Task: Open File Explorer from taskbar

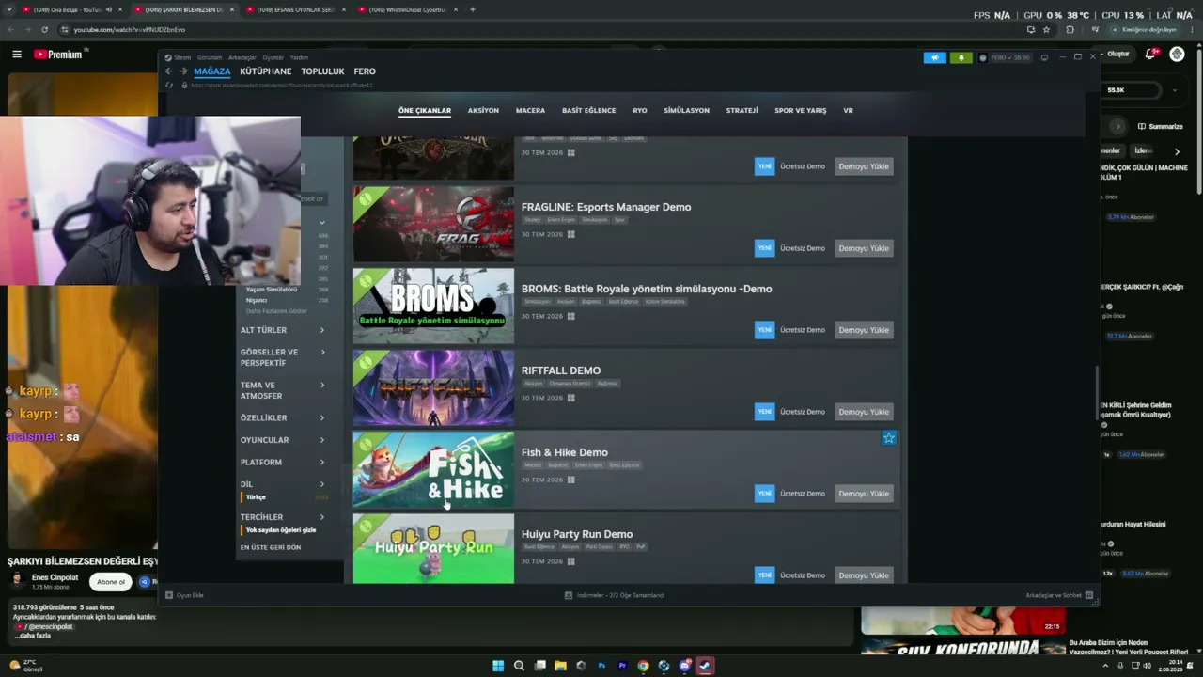Action: (560, 666)
